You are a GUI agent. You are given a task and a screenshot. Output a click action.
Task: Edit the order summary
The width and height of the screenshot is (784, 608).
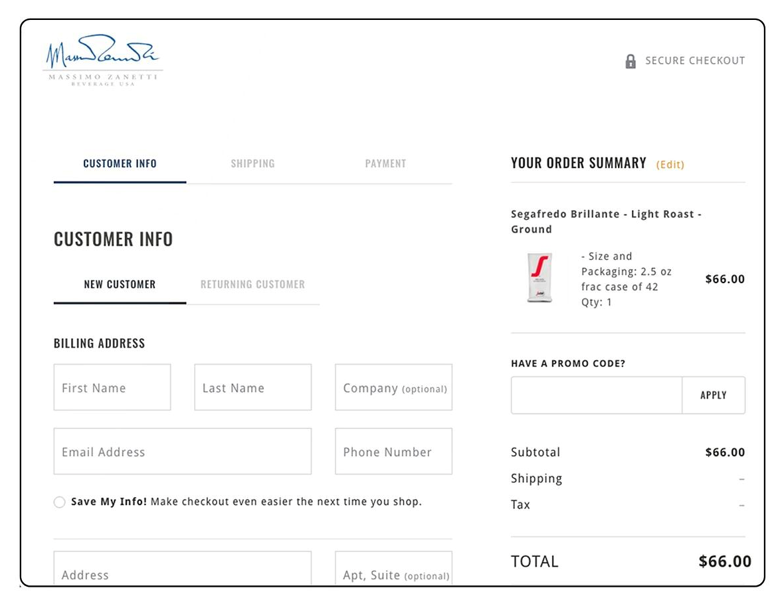670,165
